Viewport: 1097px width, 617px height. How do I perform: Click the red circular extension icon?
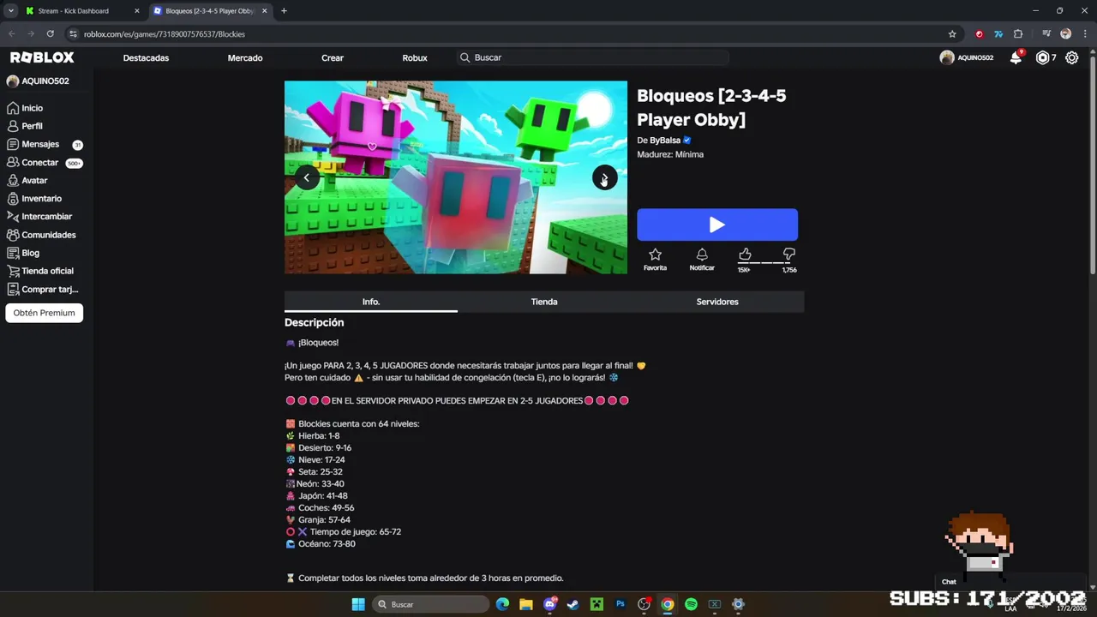coord(979,33)
